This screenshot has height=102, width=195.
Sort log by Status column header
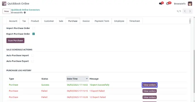point(45,79)
